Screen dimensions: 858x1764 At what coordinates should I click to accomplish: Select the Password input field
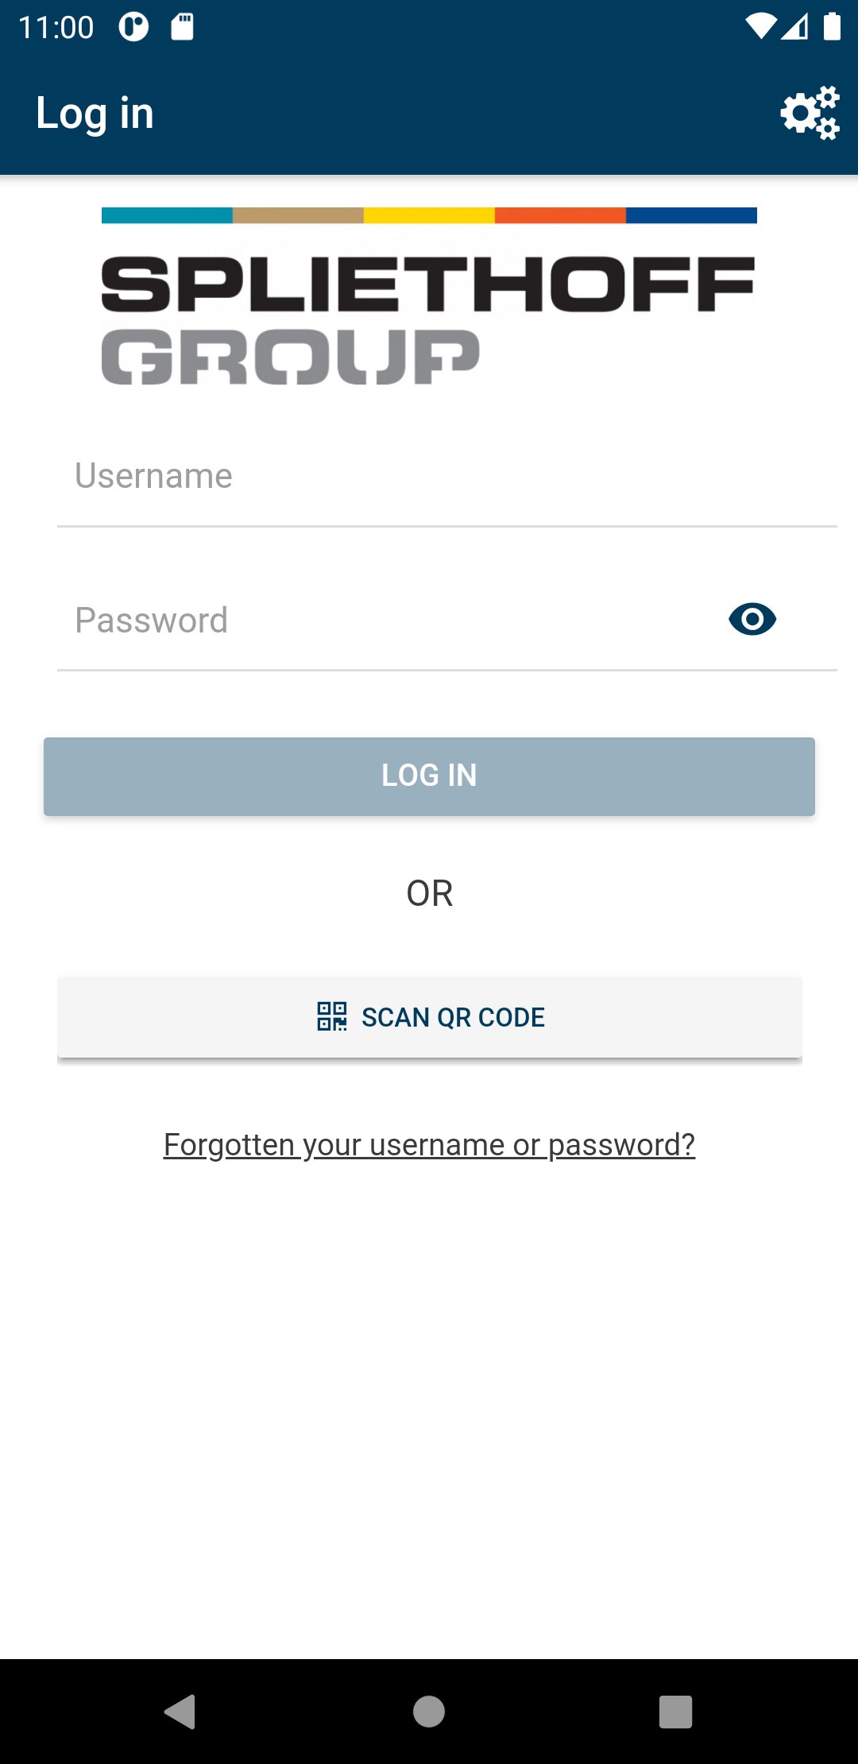pyautogui.click(x=318, y=620)
